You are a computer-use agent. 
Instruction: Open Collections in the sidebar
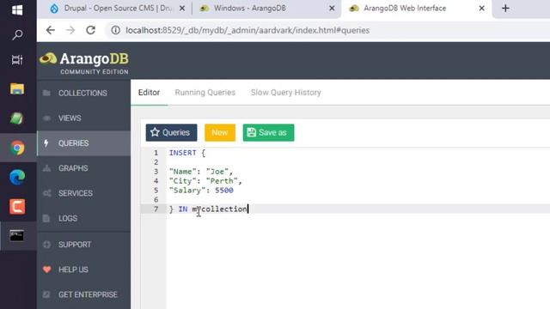83,94
